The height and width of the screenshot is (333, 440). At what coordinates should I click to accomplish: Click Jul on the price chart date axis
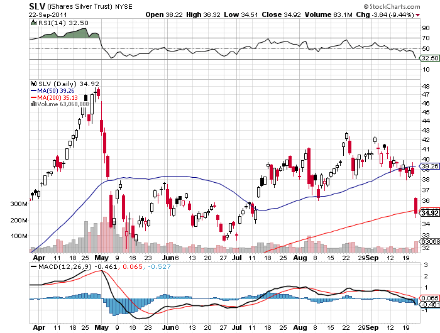point(237,258)
